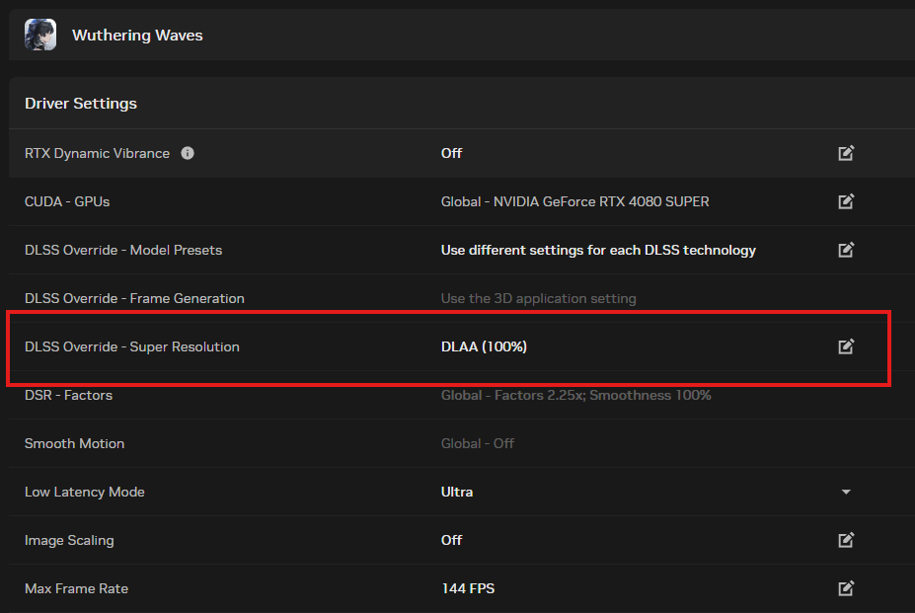
Task: Click the RTX Dynamic Vibrance info icon
Action: pyautogui.click(x=188, y=153)
